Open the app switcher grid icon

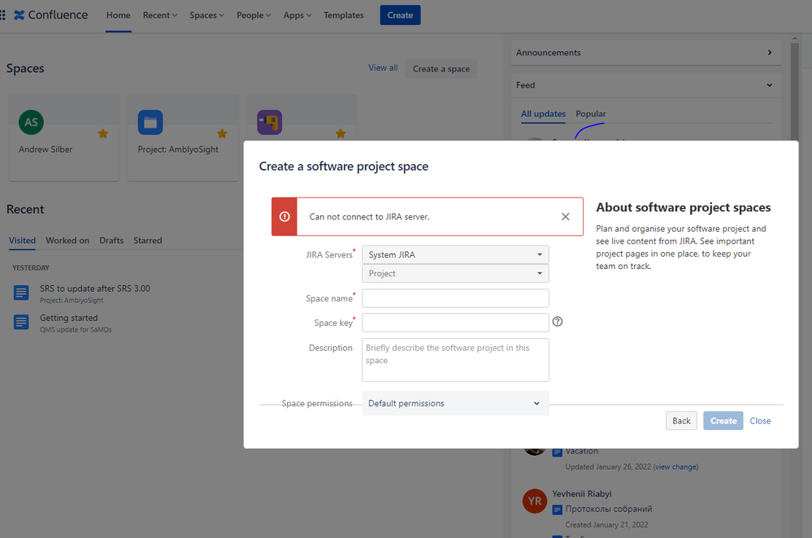2,15
